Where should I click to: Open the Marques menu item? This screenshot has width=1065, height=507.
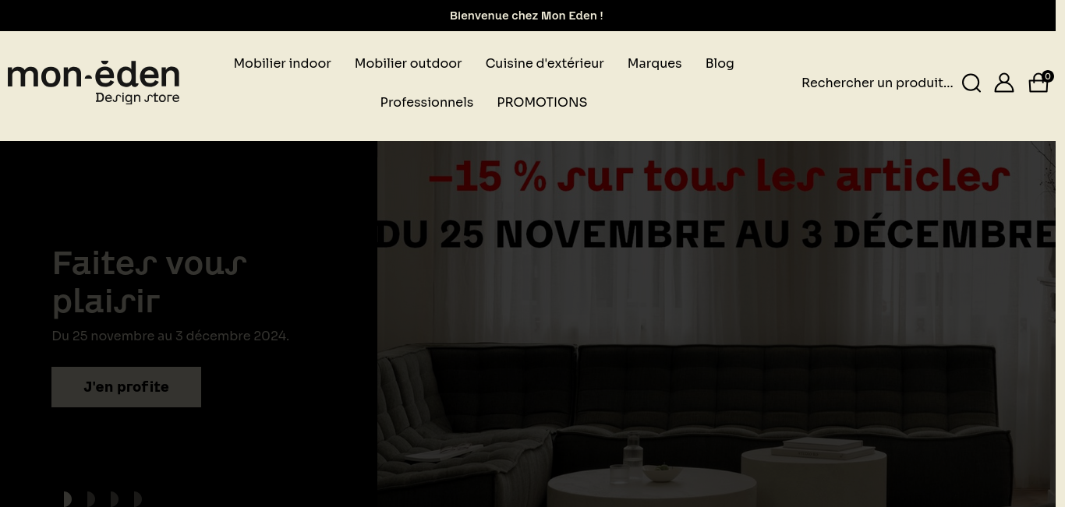pos(655,63)
